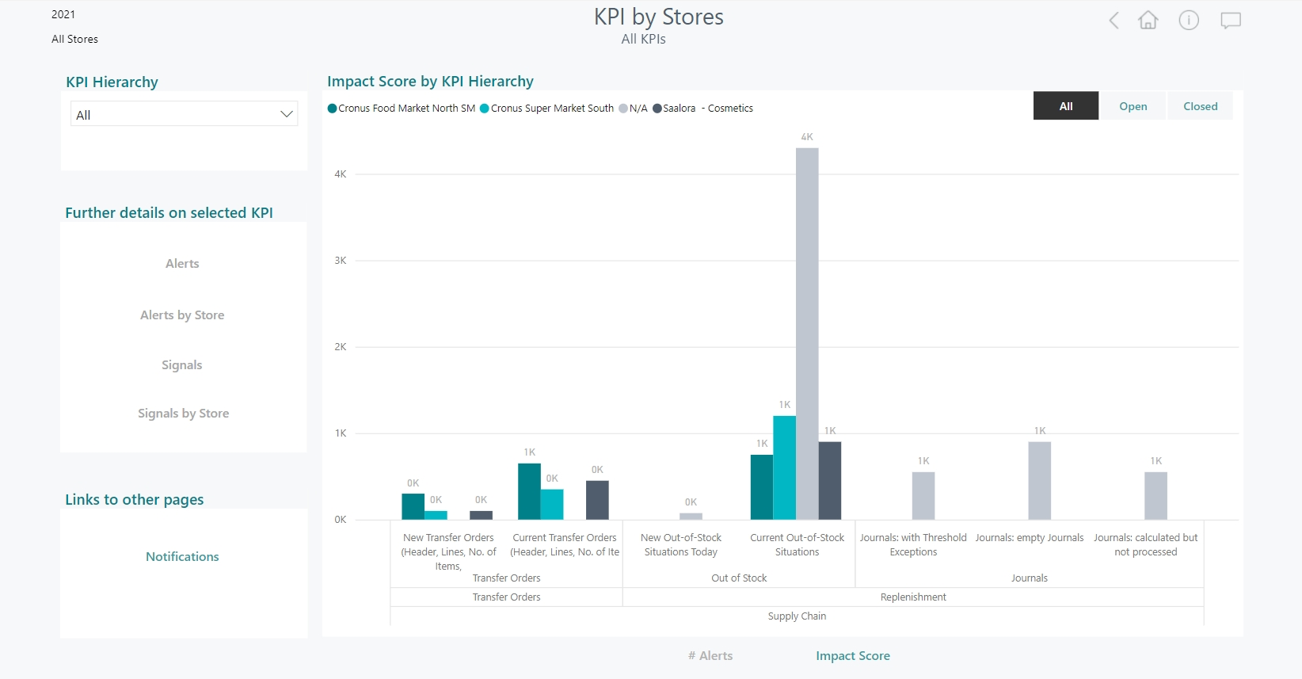The height and width of the screenshot is (679, 1302).
Task: Go to the Signals details
Action: [182, 365]
